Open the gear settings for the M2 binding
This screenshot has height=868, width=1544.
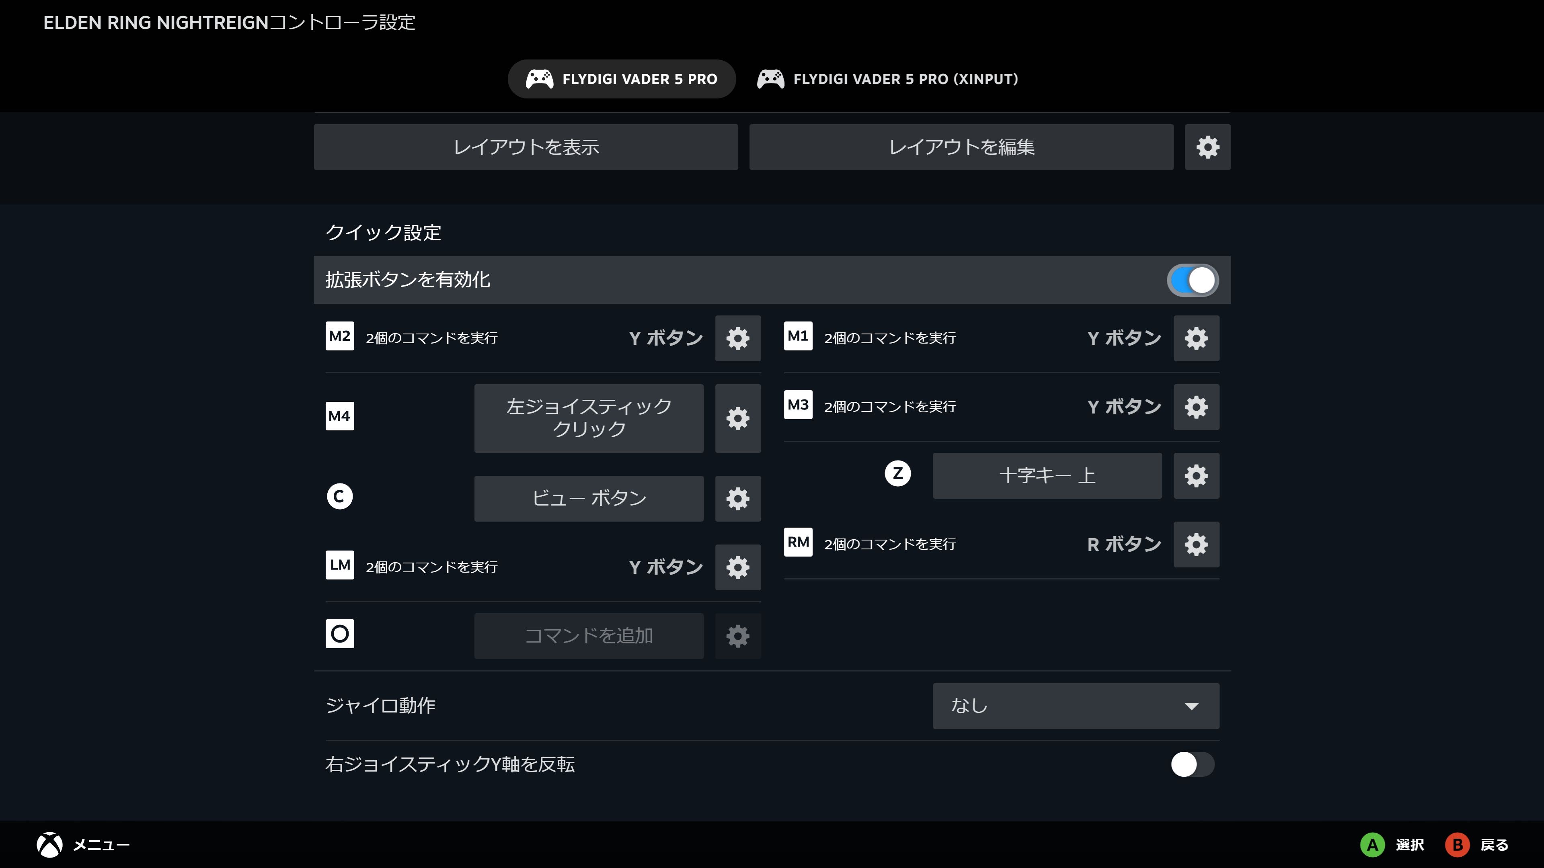click(x=738, y=338)
